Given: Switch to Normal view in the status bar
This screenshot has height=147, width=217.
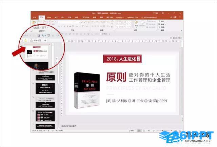Looking at the screenshot, I should [x=139, y=130].
